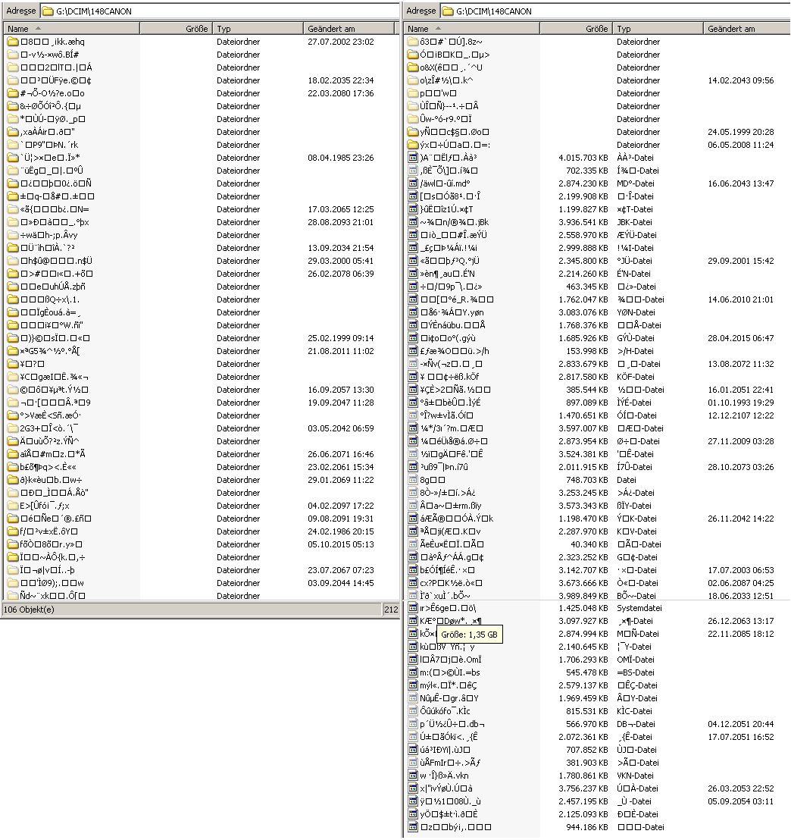The image size is (791, 840).
Task: Click the date cell '29.01.2069 11:22'
Action: click(341, 480)
